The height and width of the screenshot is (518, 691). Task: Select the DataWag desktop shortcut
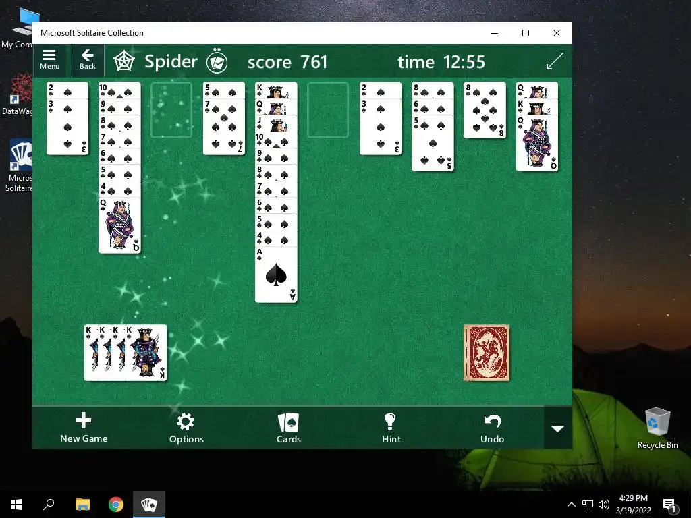click(18, 94)
